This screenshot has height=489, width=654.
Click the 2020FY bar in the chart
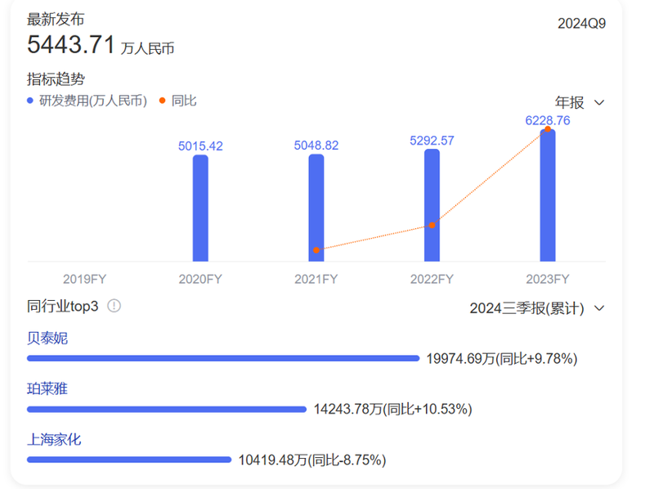(x=200, y=209)
